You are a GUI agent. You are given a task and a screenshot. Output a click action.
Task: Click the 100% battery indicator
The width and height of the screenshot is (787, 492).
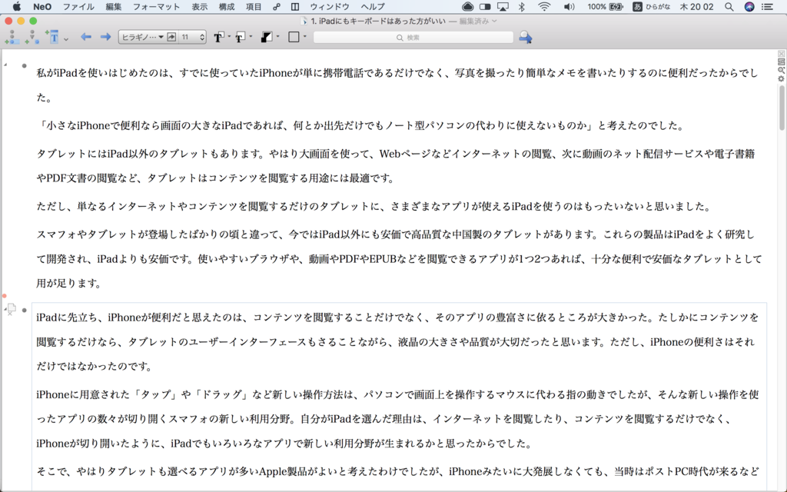click(606, 6)
